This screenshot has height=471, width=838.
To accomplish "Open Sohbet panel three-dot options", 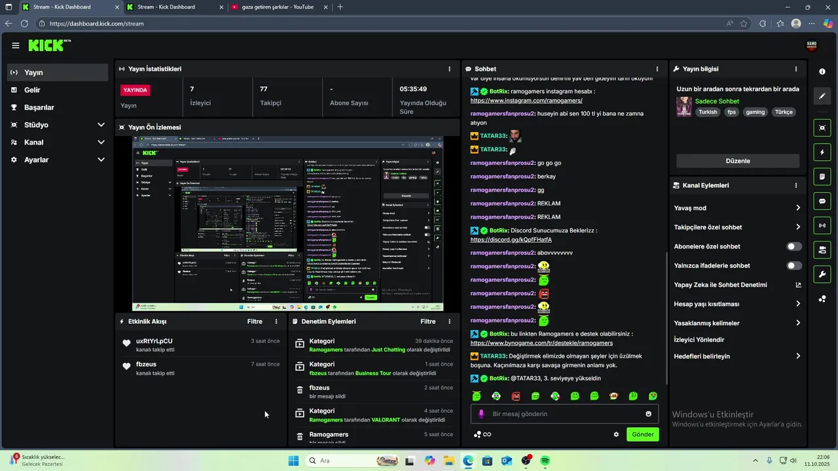I will pyautogui.click(x=657, y=69).
